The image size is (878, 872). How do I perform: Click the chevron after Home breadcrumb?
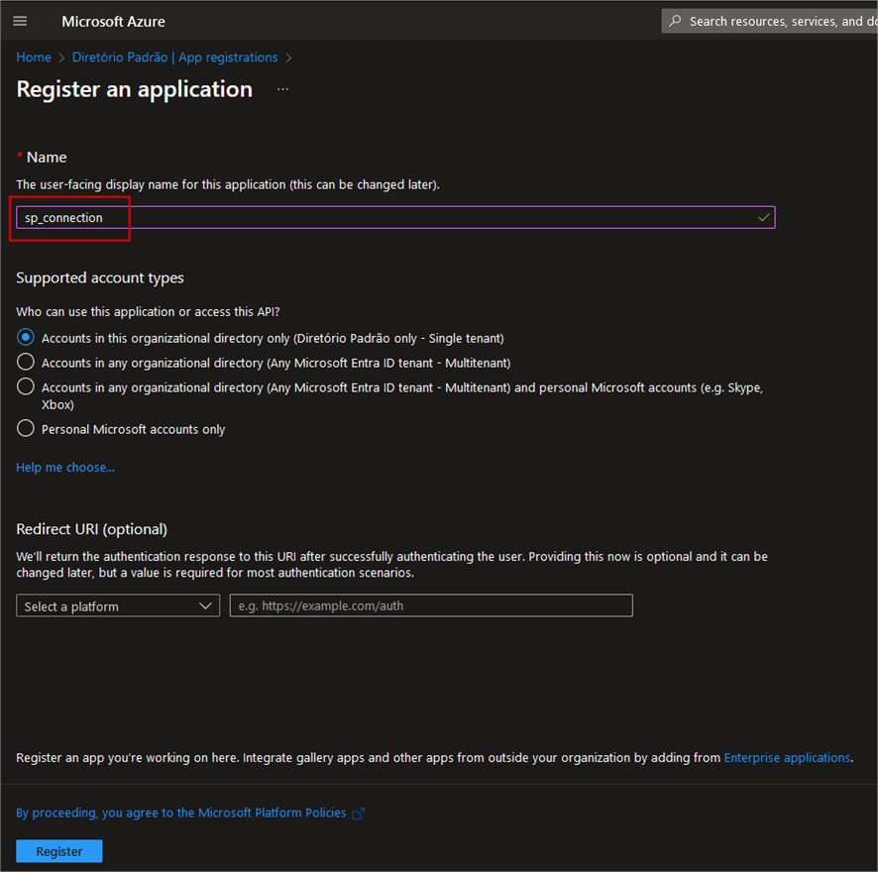[61, 57]
